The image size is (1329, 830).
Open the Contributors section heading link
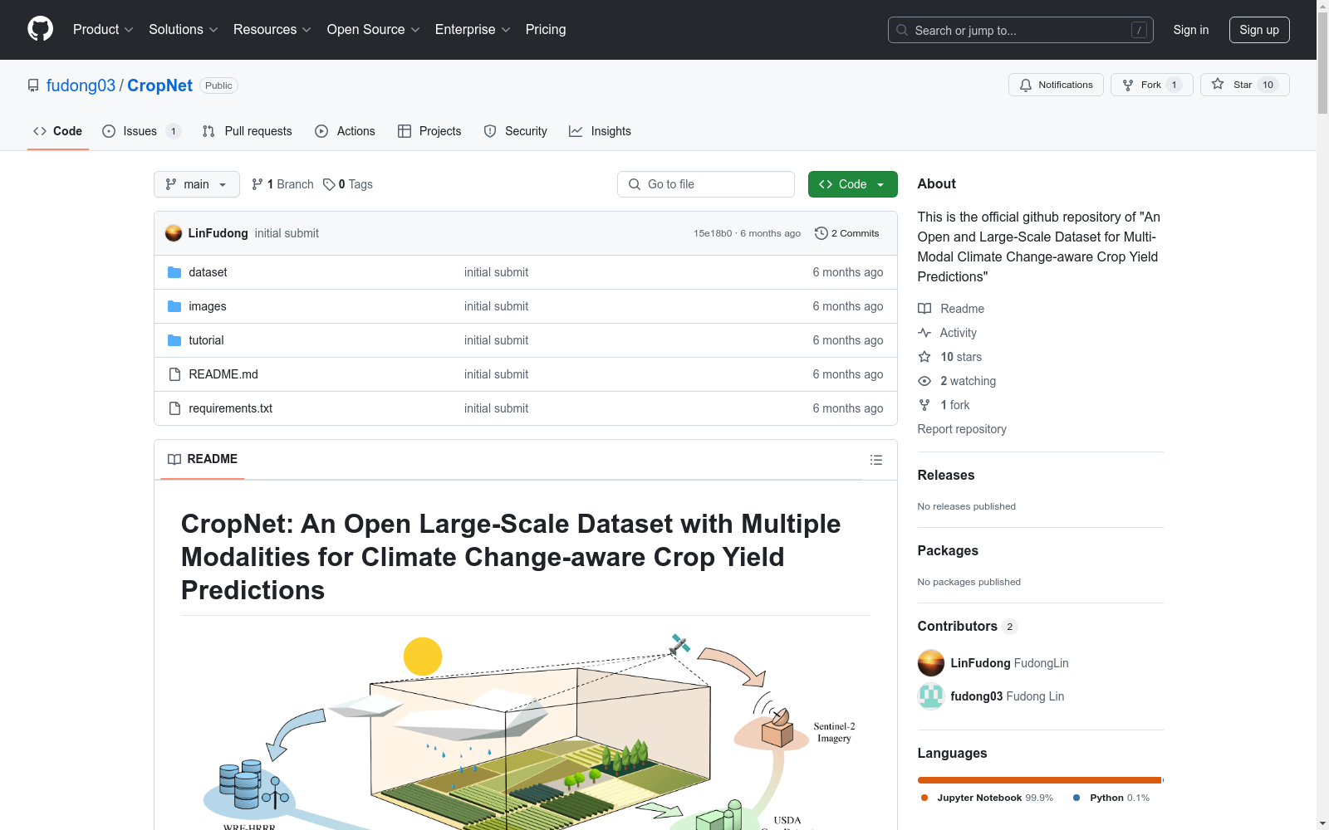967,626
